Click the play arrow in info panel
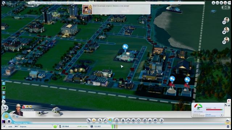Viewport: 232px width, 130px height. pyautogui.click(x=221, y=115)
